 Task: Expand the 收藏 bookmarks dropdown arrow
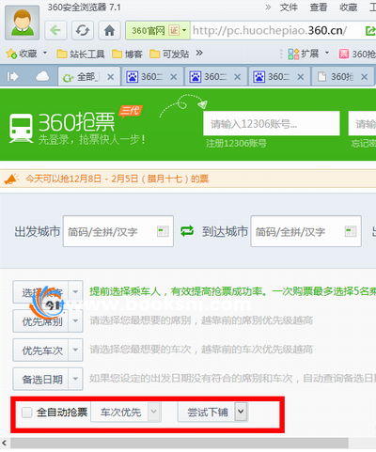tap(45, 53)
